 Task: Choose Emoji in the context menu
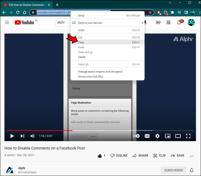tap(108, 16)
